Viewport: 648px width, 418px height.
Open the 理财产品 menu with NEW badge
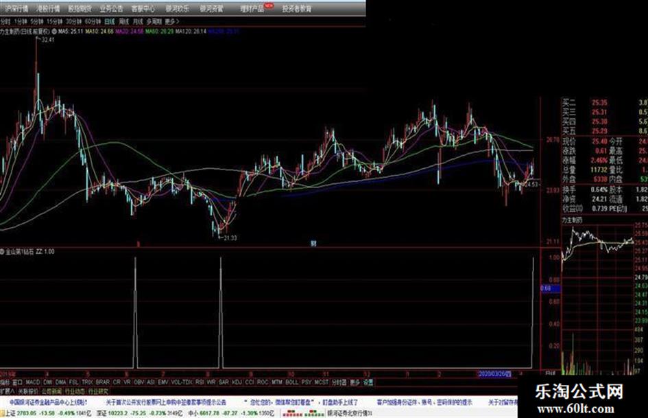(252, 8)
